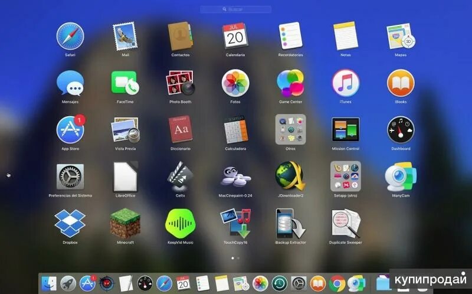
Task: Open JDownloader2
Action: (290, 177)
